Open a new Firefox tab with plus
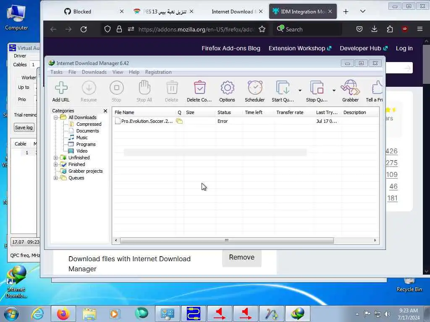The height and width of the screenshot is (322, 430). pos(346,11)
